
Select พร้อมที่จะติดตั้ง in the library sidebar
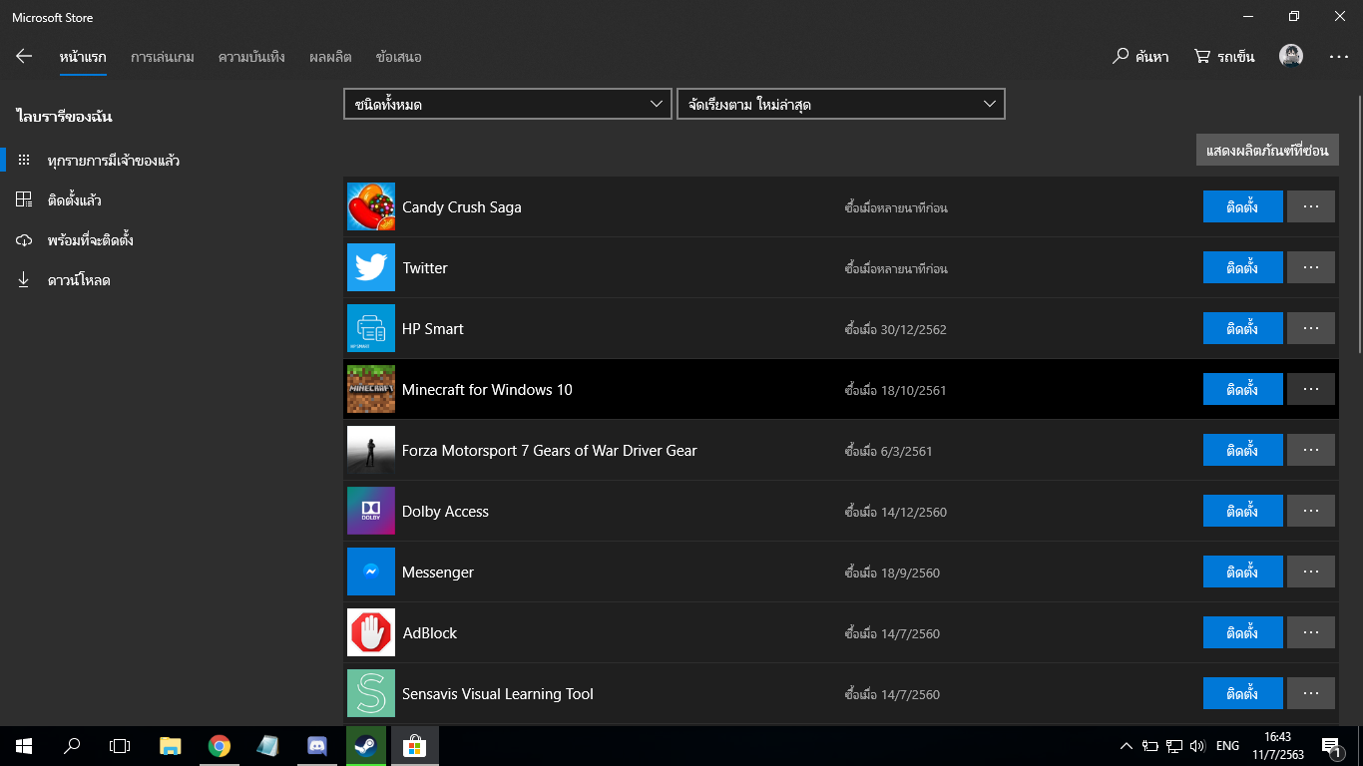(x=172, y=240)
